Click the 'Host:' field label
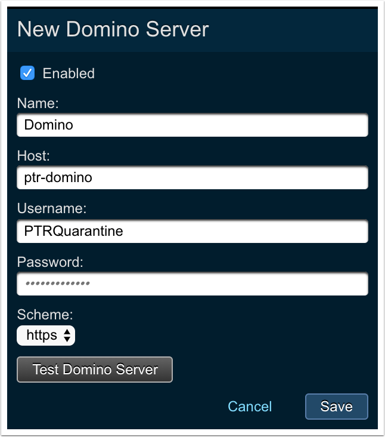The image size is (385, 437). pos(34,156)
